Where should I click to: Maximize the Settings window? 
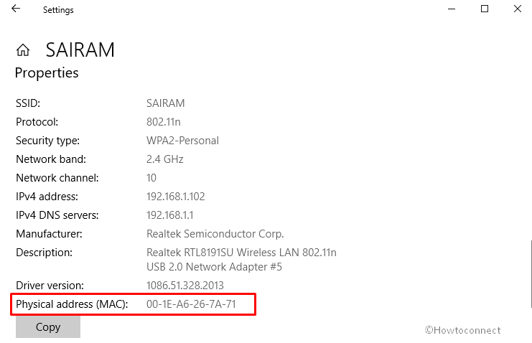pyautogui.click(x=485, y=9)
